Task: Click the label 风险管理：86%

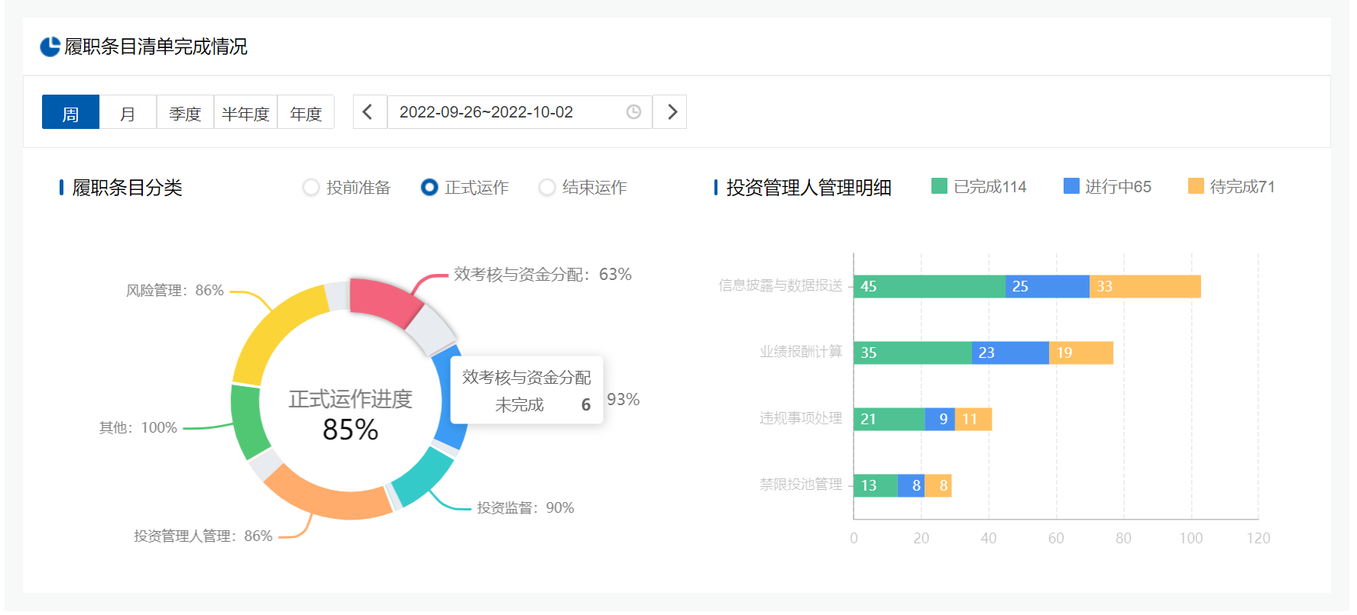Action: [x=175, y=291]
